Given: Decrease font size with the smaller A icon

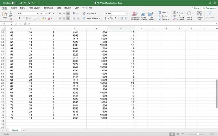Looking at the screenshot, I should tap(53, 13).
